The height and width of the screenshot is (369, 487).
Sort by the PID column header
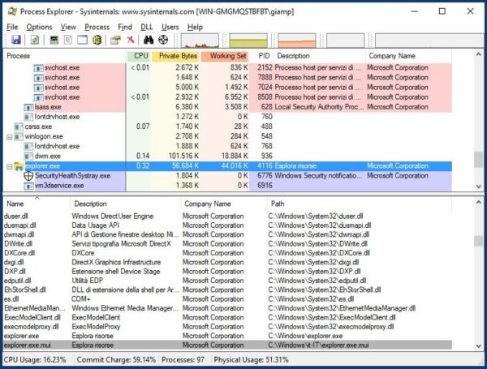(x=264, y=56)
